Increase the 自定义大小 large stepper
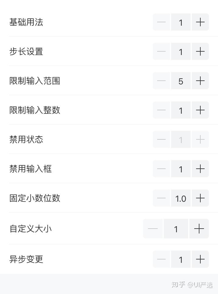Image resolution: width=218 pixels, height=294 pixels. (x=199, y=229)
